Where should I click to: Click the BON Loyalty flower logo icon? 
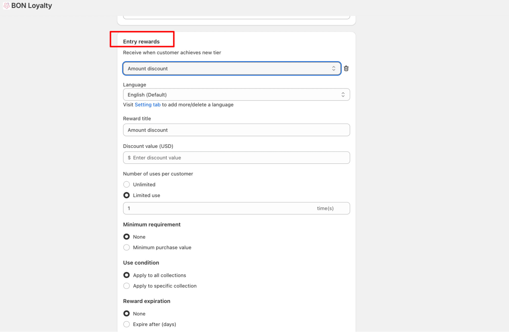(7, 6)
